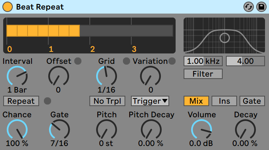The height and width of the screenshot is (150, 269).
Task: Open the Trigger variation mode dropdown
Action: pyautogui.click(x=150, y=101)
